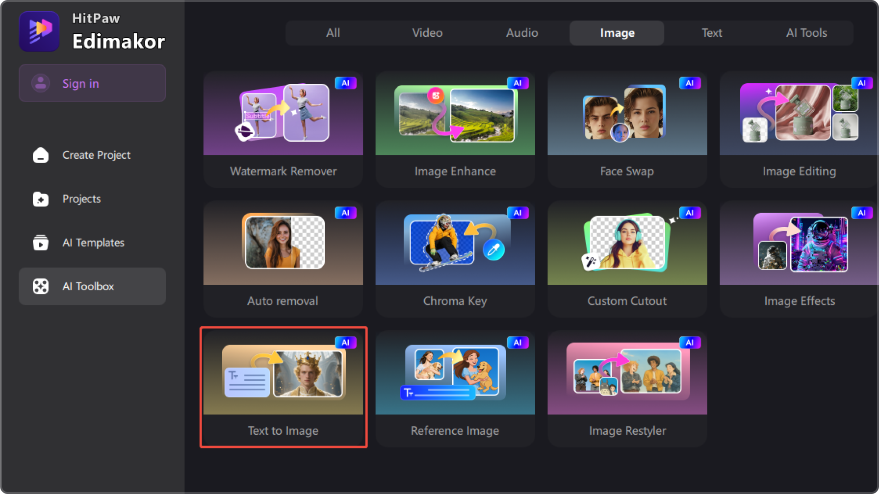This screenshot has width=879, height=494.
Task: Click the Text to Image label
Action: pyautogui.click(x=283, y=431)
